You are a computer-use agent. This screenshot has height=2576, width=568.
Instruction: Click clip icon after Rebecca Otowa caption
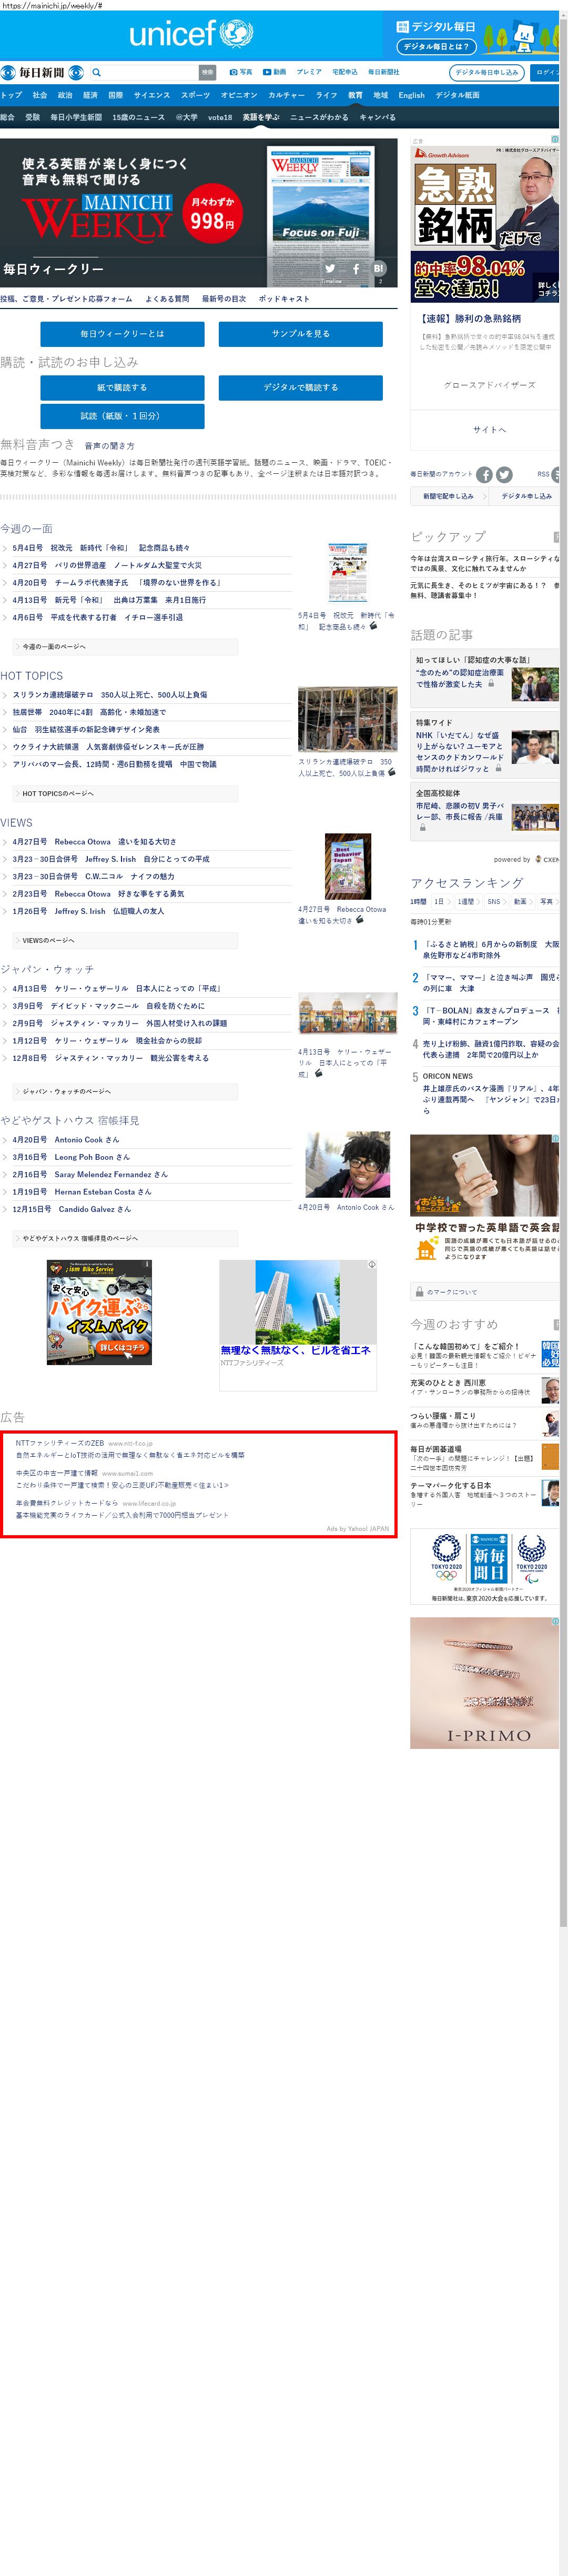359,920
